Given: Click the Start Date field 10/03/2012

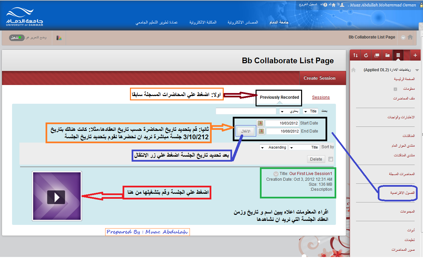Looking at the screenshot, I should [x=282, y=123].
